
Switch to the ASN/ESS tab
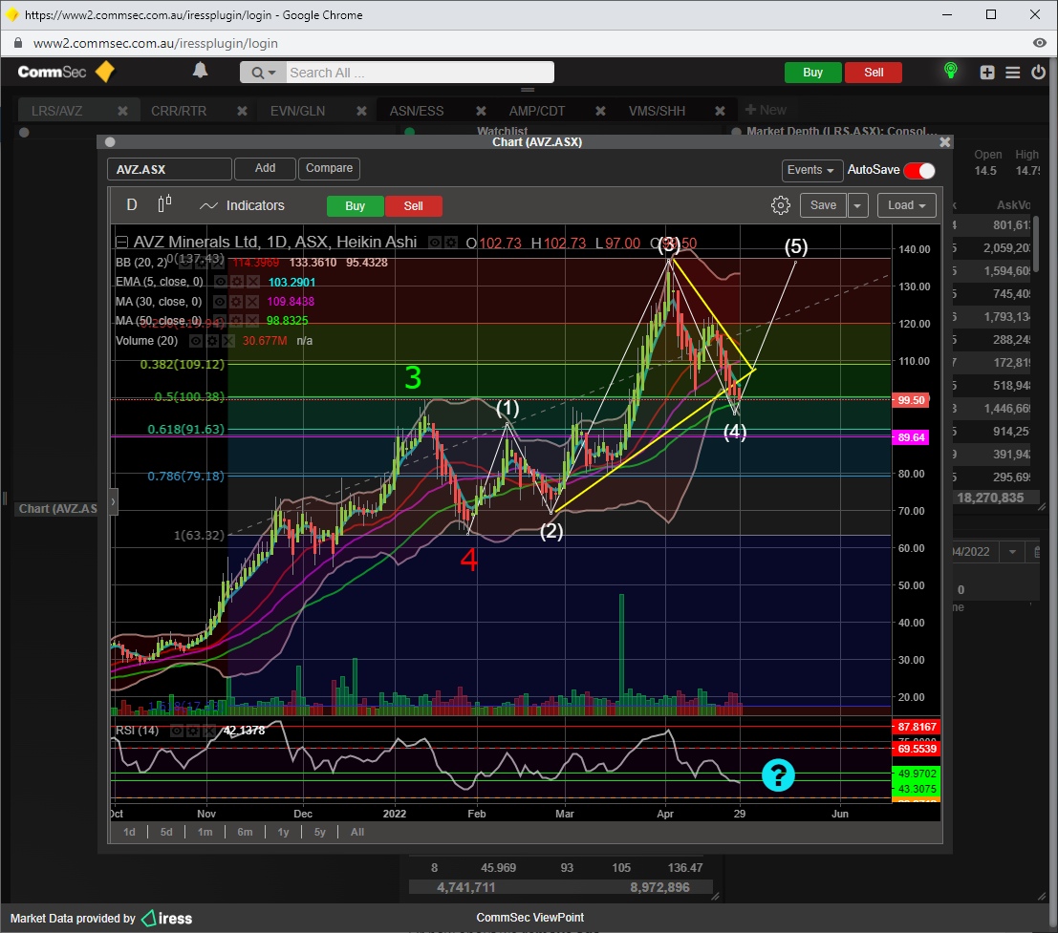[x=417, y=111]
